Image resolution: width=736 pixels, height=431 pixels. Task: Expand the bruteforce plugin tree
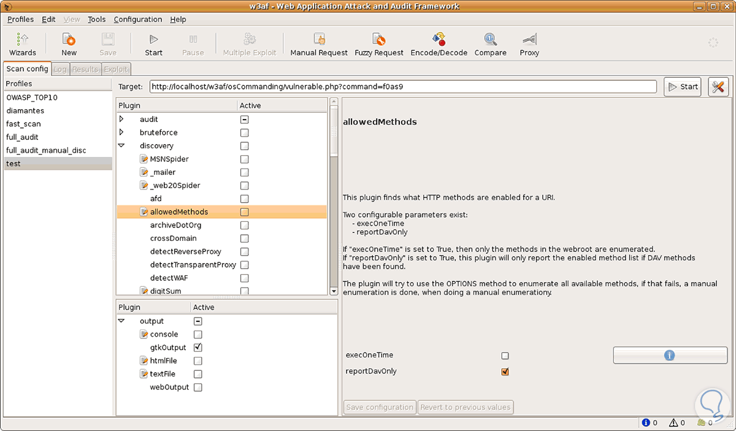pos(121,132)
